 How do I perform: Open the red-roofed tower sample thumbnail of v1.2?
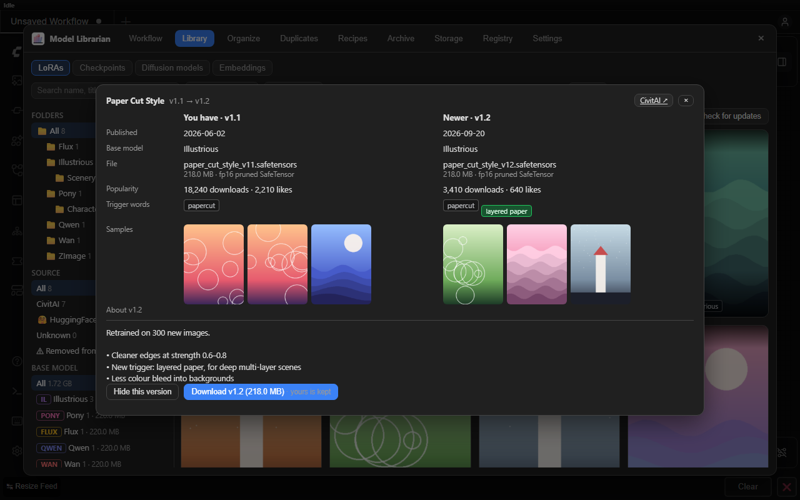(x=601, y=264)
